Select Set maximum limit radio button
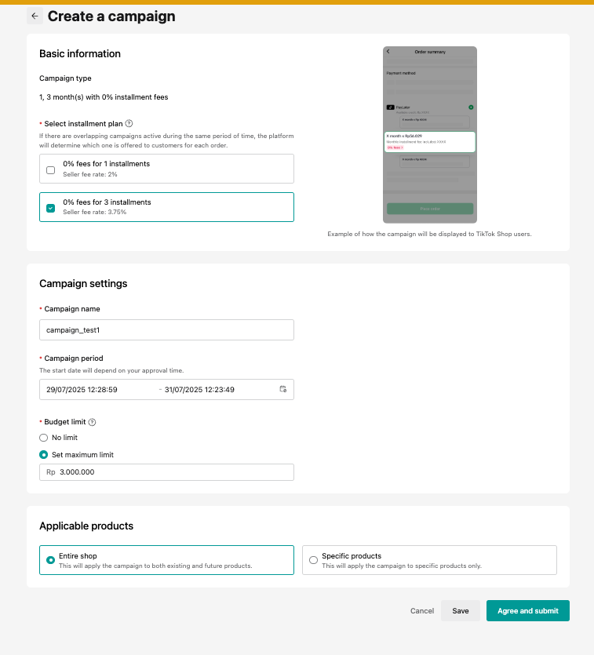Screen dimensions: 594x655 (44, 454)
